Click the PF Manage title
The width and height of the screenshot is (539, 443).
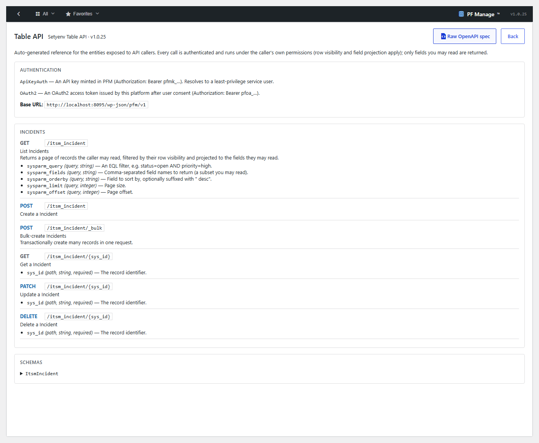tap(480, 14)
